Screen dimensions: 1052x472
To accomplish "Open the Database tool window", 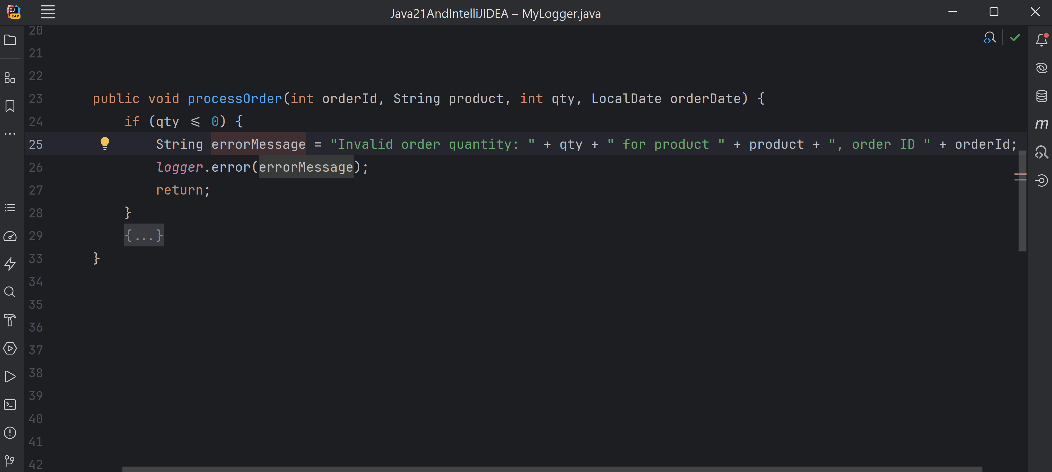I will coord(1041,96).
